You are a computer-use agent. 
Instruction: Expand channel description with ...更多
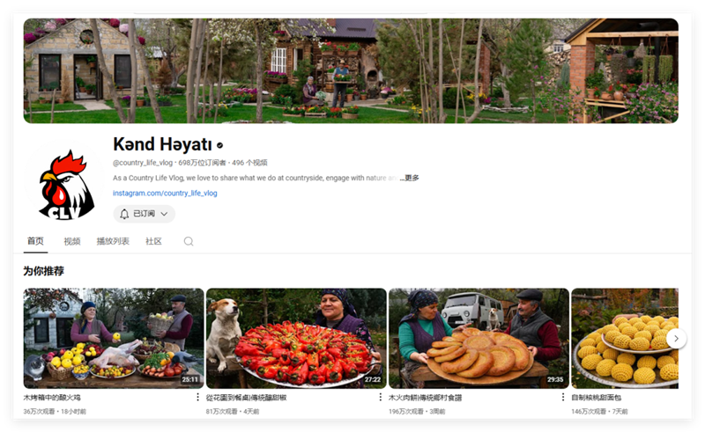click(410, 178)
